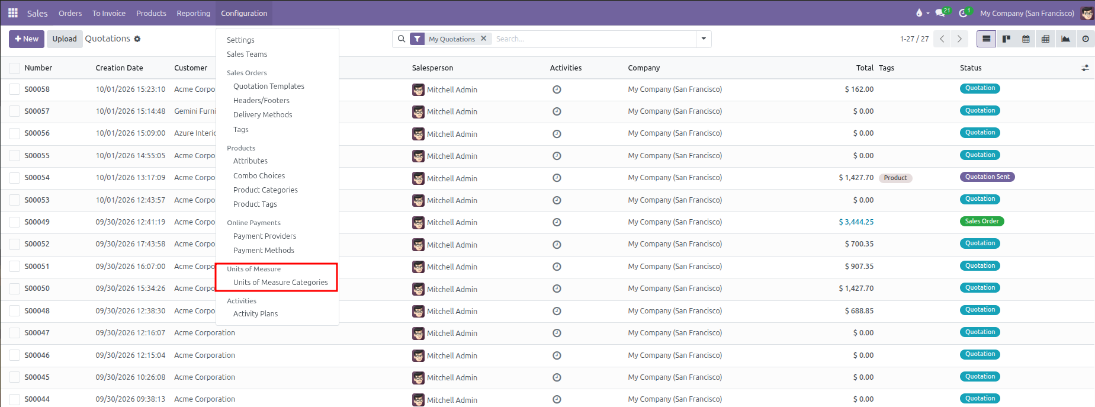Image resolution: width=1095 pixels, height=407 pixels.
Task: Open the user avatar menu
Action: coord(1087,13)
